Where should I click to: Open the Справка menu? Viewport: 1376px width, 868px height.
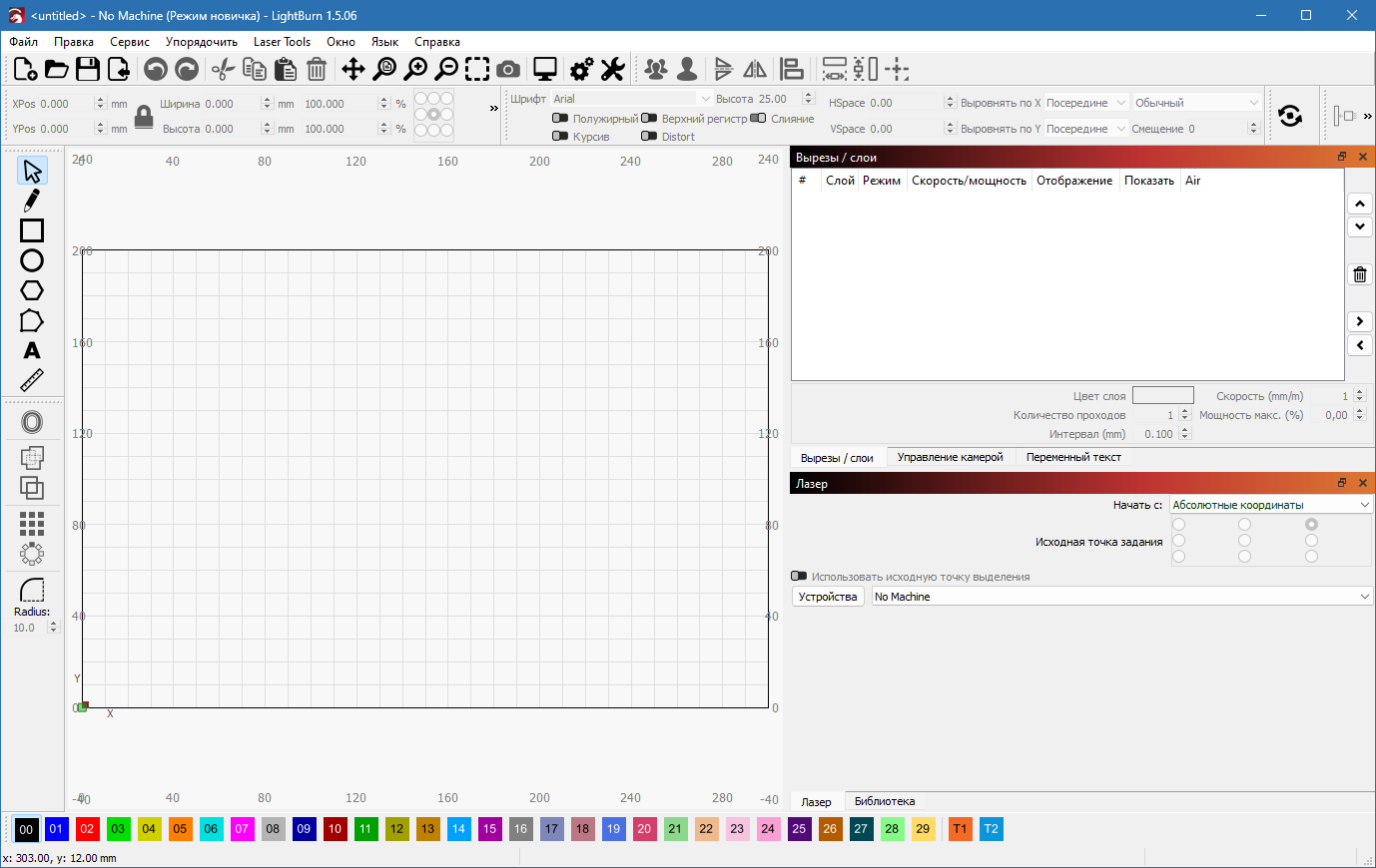(x=437, y=42)
